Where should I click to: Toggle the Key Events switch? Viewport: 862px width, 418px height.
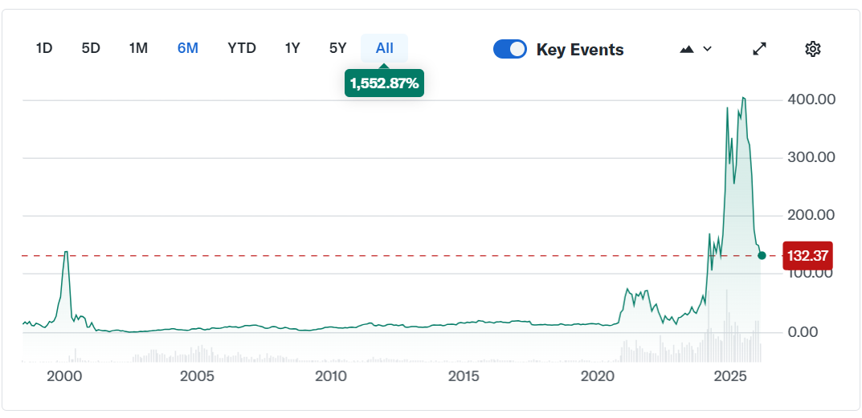[x=510, y=49]
